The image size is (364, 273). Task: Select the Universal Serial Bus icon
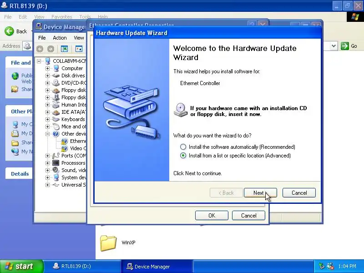tap(56, 185)
